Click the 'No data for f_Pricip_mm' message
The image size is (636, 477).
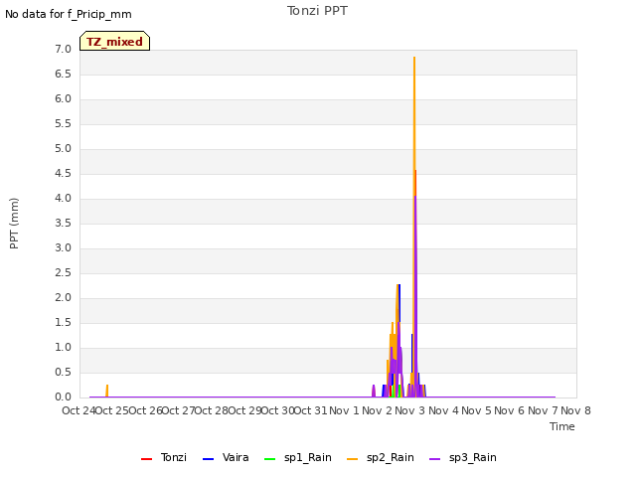(69, 14)
